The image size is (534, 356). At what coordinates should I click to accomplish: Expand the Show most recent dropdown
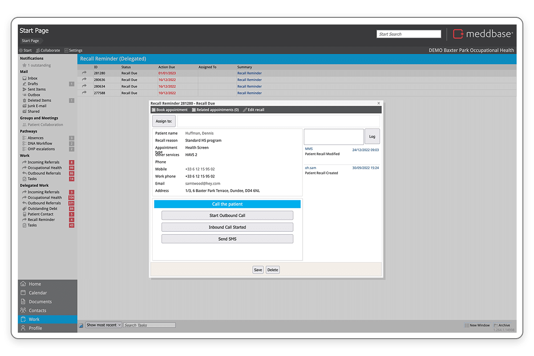click(x=103, y=325)
